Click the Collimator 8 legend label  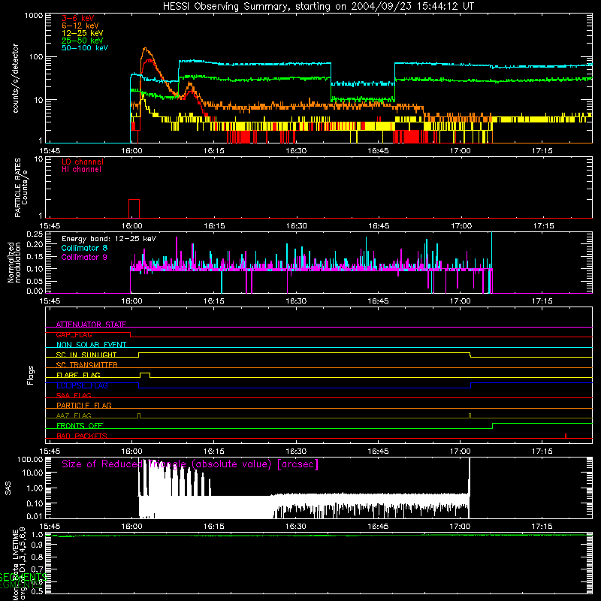coord(84,248)
